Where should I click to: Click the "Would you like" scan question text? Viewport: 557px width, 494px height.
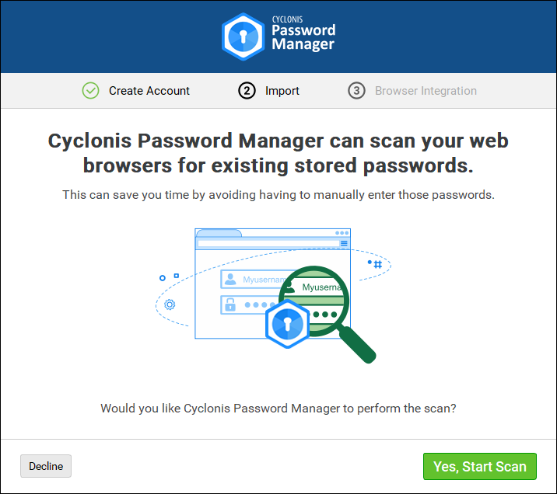click(278, 408)
